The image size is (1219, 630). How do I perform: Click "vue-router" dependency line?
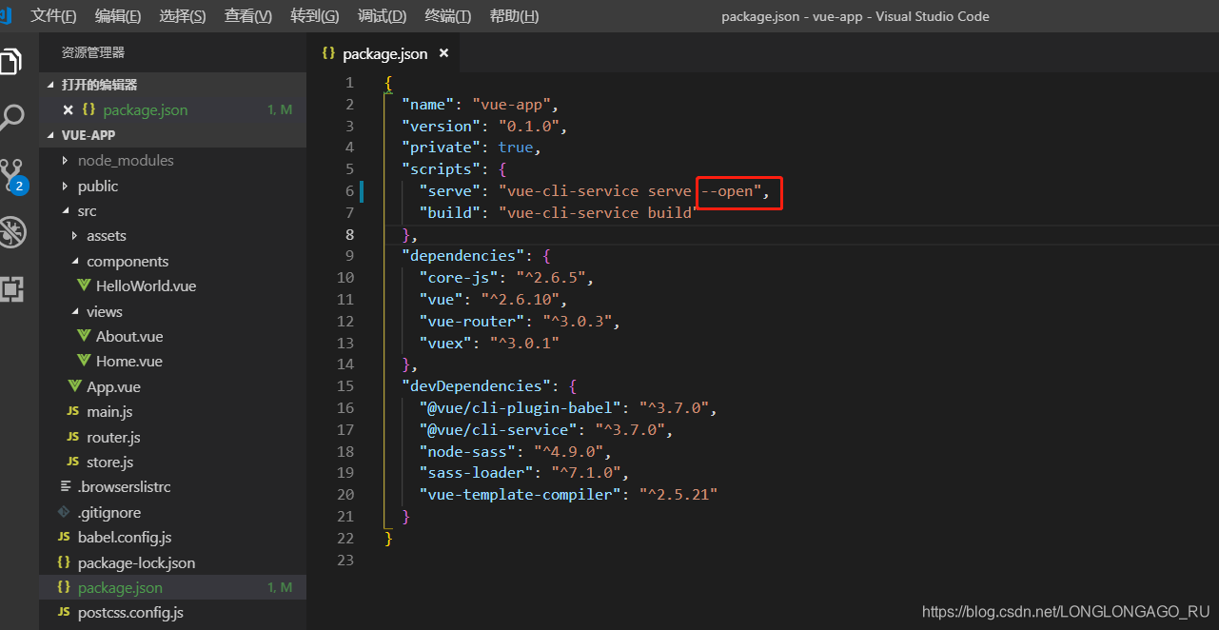(x=520, y=321)
